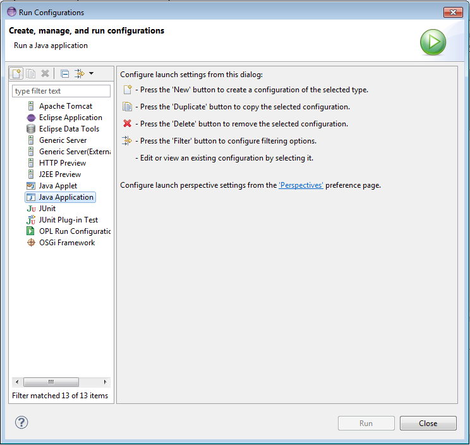Screen dimensions: 470x445
Task: Close the Run Configurations dialog window
Action: tap(453, 12)
